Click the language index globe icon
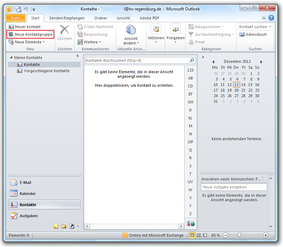The width and height of the screenshot is (283, 247). tap(191, 224)
